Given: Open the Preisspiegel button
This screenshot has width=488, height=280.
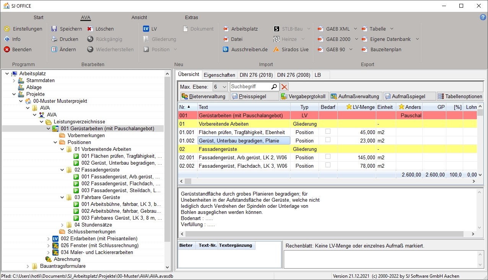Looking at the screenshot, I should [x=254, y=96].
